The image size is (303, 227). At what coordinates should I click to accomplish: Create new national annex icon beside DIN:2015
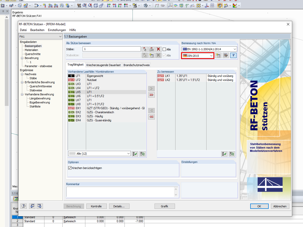(218, 55)
